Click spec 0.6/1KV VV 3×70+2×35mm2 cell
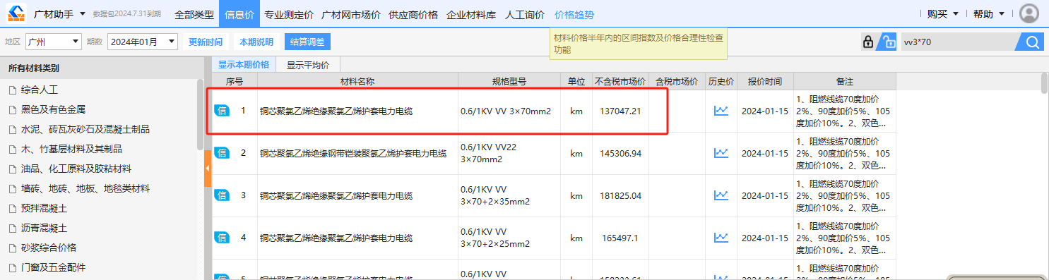 509,195
